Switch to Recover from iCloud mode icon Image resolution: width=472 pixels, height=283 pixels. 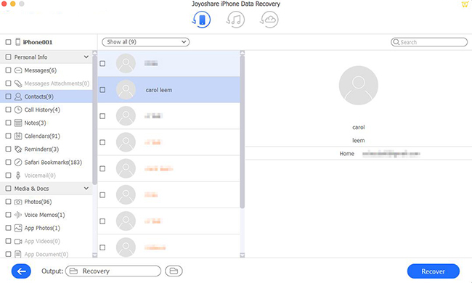pos(269,20)
